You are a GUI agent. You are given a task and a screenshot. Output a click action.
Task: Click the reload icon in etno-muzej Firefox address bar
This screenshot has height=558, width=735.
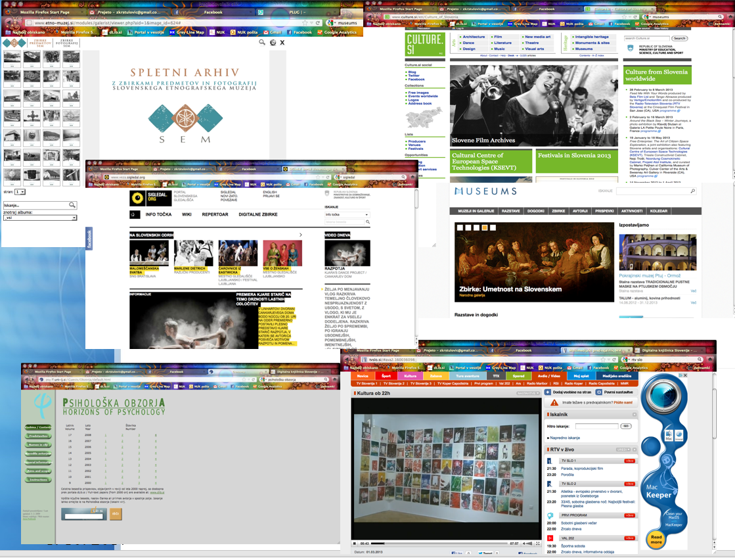(318, 22)
